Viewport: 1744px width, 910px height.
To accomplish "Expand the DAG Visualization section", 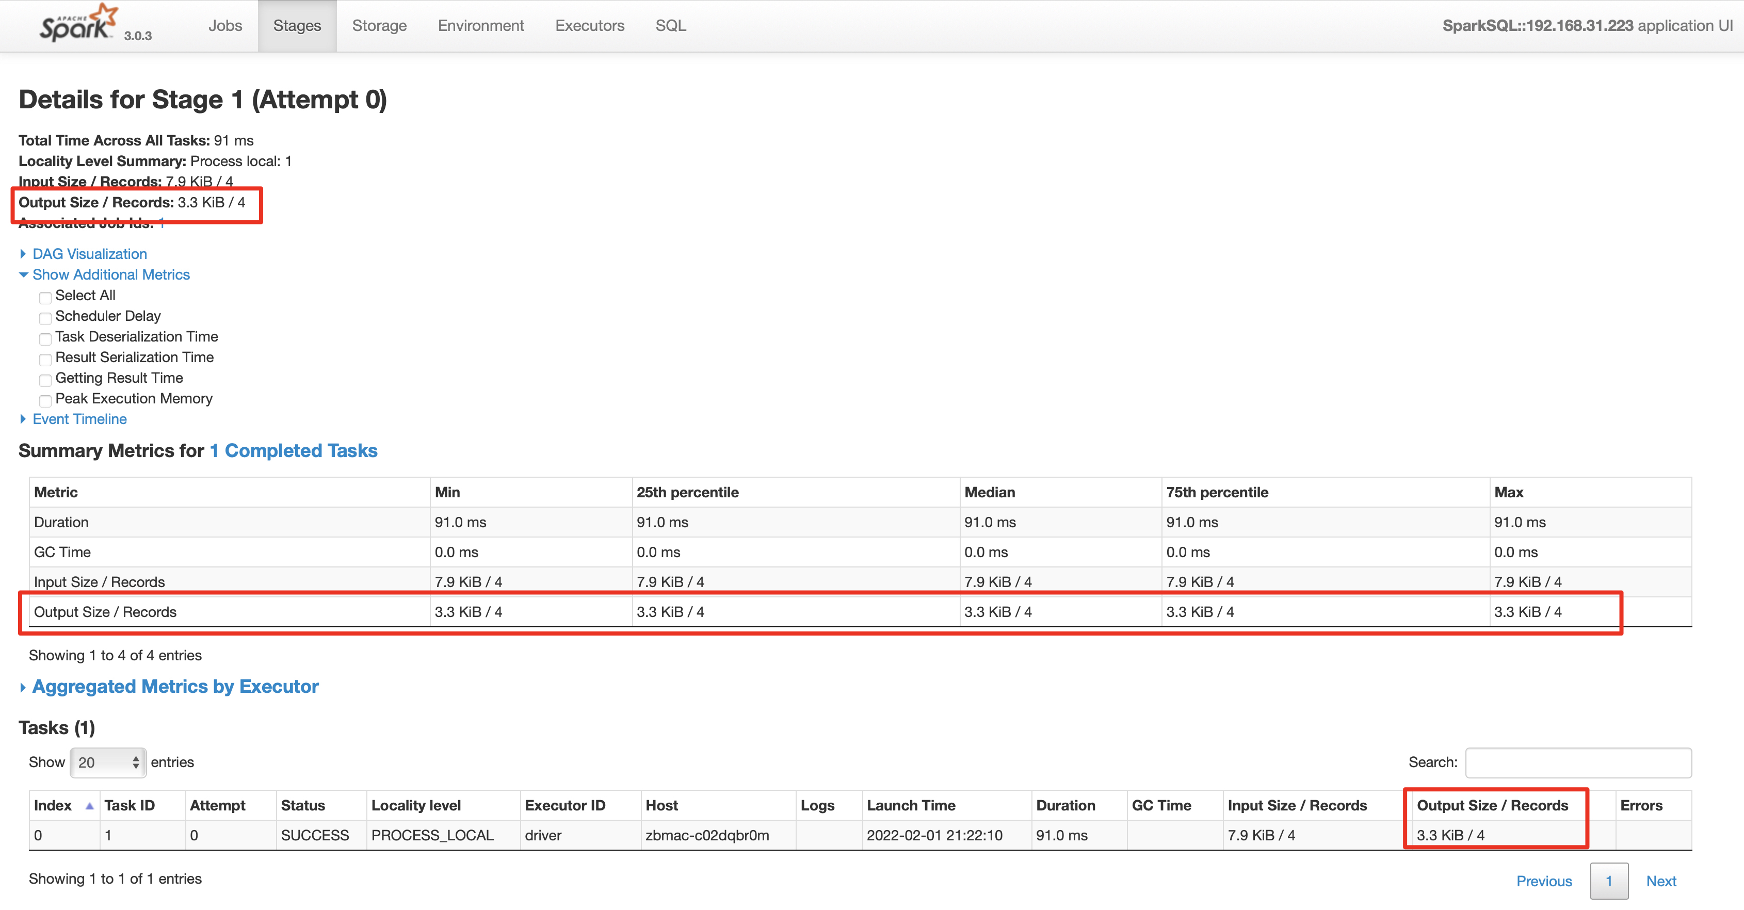I will (x=89, y=254).
